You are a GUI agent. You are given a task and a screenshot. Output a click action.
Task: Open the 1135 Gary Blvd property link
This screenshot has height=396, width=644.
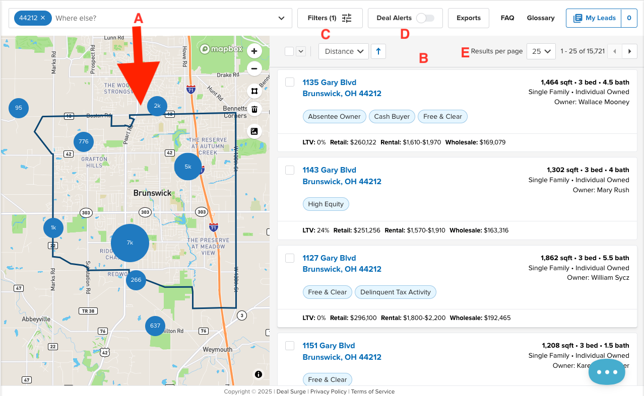tap(342, 88)
